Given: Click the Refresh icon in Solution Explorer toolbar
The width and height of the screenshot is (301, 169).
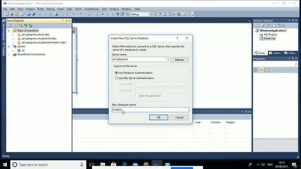Looking at the screenshot, I should 268,25.
